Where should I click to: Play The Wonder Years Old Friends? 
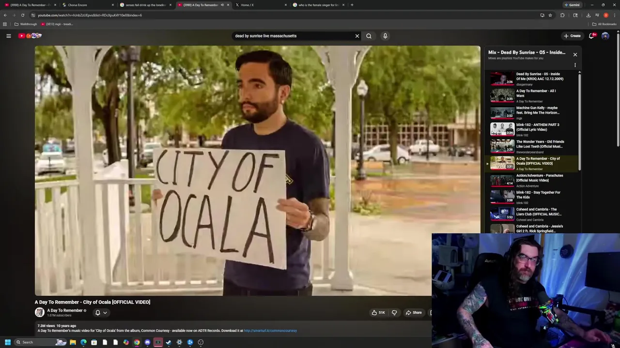pyautogui.click(x=532, y=146)
